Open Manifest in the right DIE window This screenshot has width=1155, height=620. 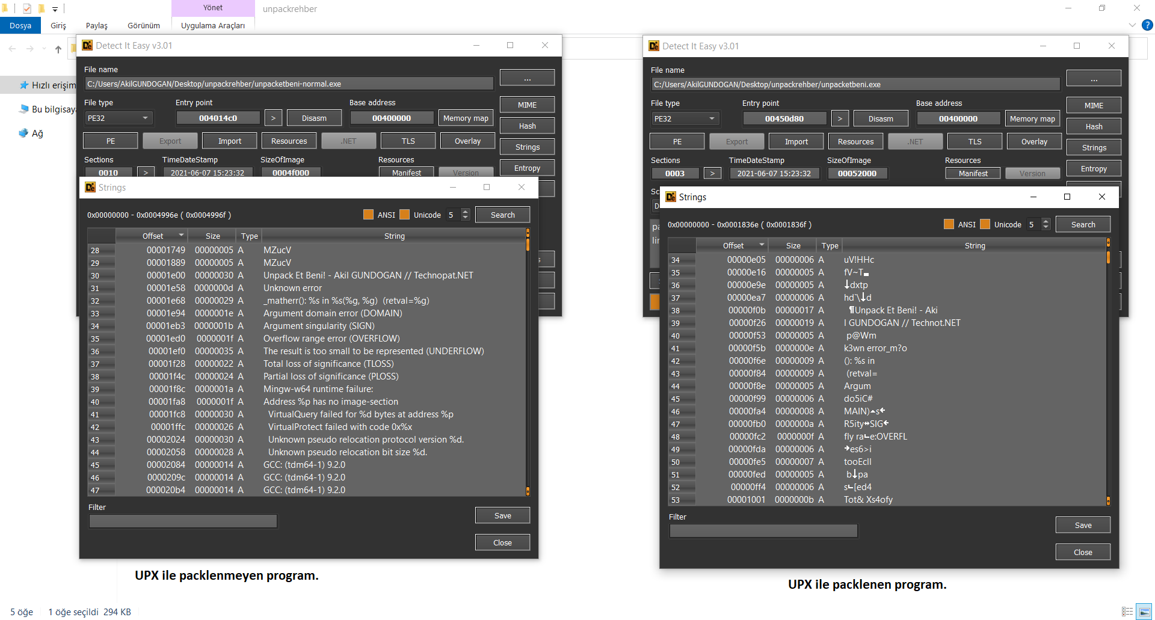tap(973, 173)
